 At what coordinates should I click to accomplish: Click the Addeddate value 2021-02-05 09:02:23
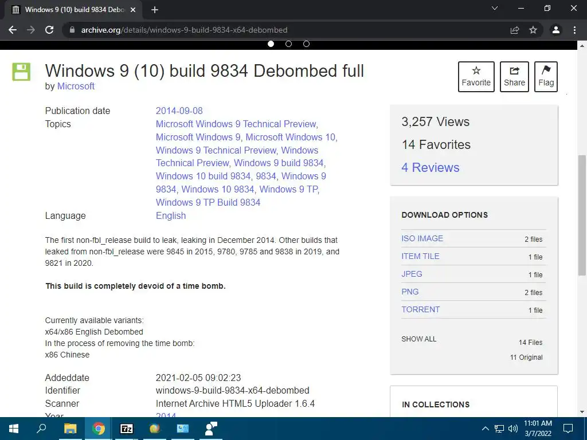198,378
